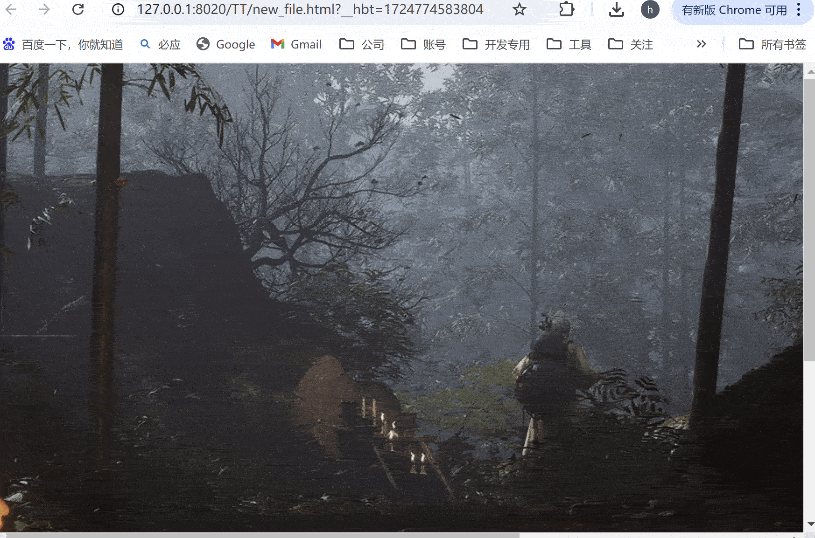Expand the 开发专用 bookmarks folder

coord(496,44)
